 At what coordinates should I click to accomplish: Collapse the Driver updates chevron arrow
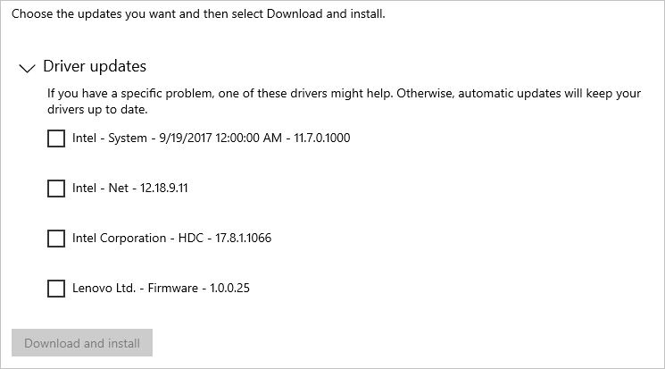coord(27,68)
